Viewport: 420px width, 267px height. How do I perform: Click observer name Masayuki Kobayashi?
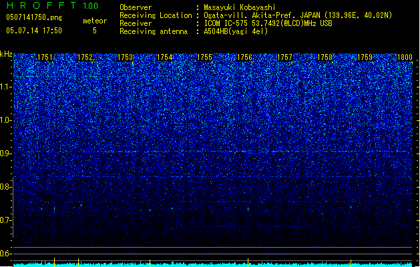pyautogui.click(x=240, y=7)
